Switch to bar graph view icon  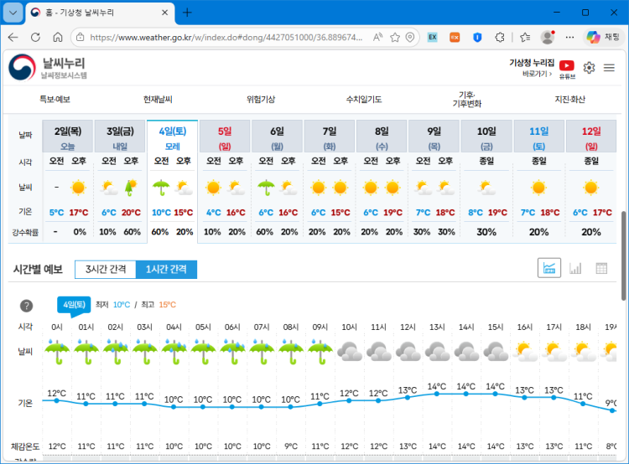(575, 268)
